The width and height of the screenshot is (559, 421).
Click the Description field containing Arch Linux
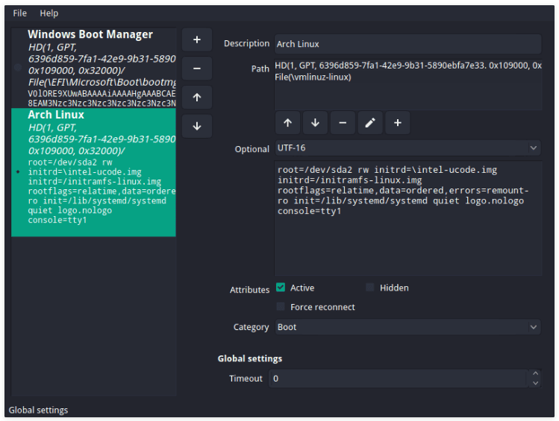coord(407,44)
